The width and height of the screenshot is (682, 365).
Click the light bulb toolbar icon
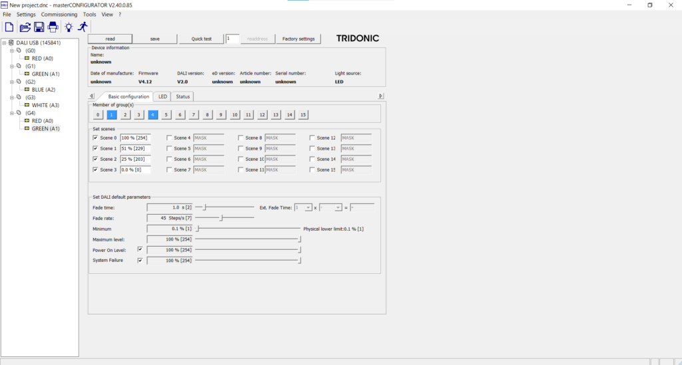(x=69, y=27)
